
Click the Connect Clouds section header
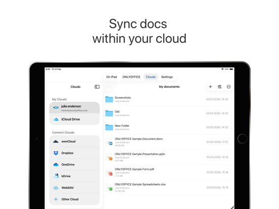tap(63, 133)
